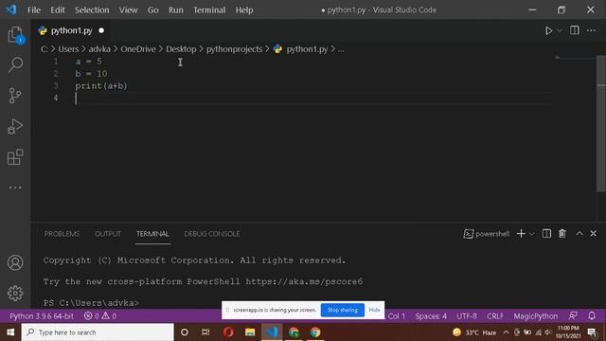Open the Accounts icon in activity bar
Image resolution: width=606 pixels, height=341 pixels.
point(15,262)
